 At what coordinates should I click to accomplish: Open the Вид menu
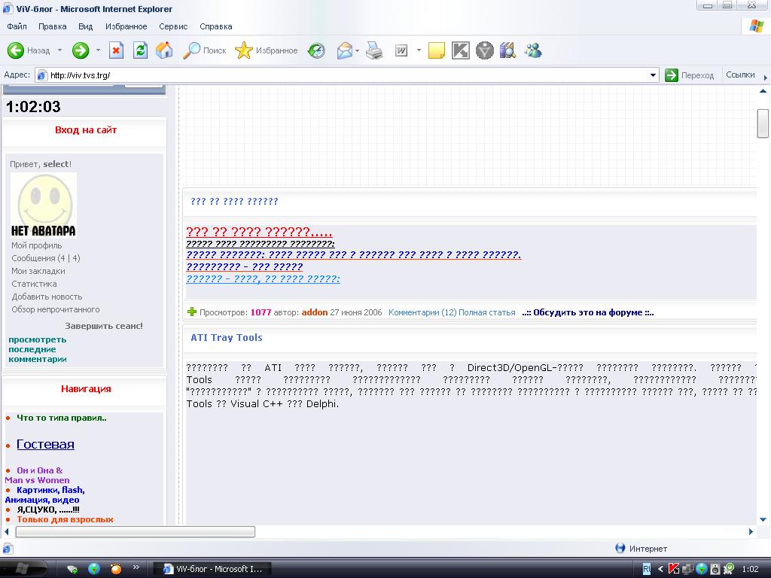85,26
